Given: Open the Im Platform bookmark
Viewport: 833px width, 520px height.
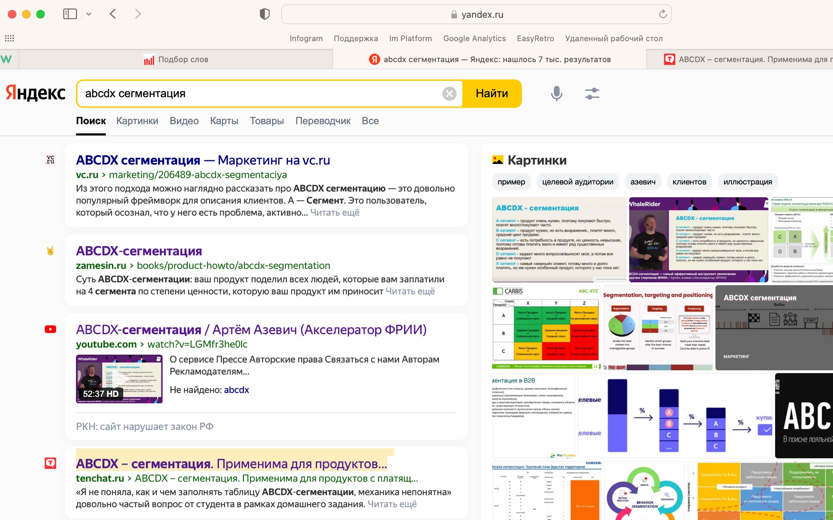Looking at the screenshot, I should [x=410, y=38].
